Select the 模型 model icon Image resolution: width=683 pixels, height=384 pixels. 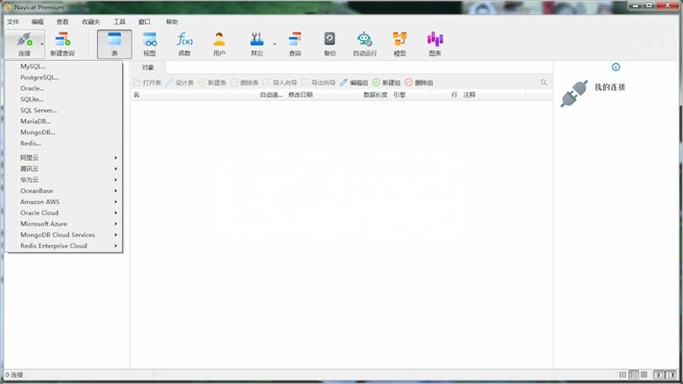pos(399,44)
